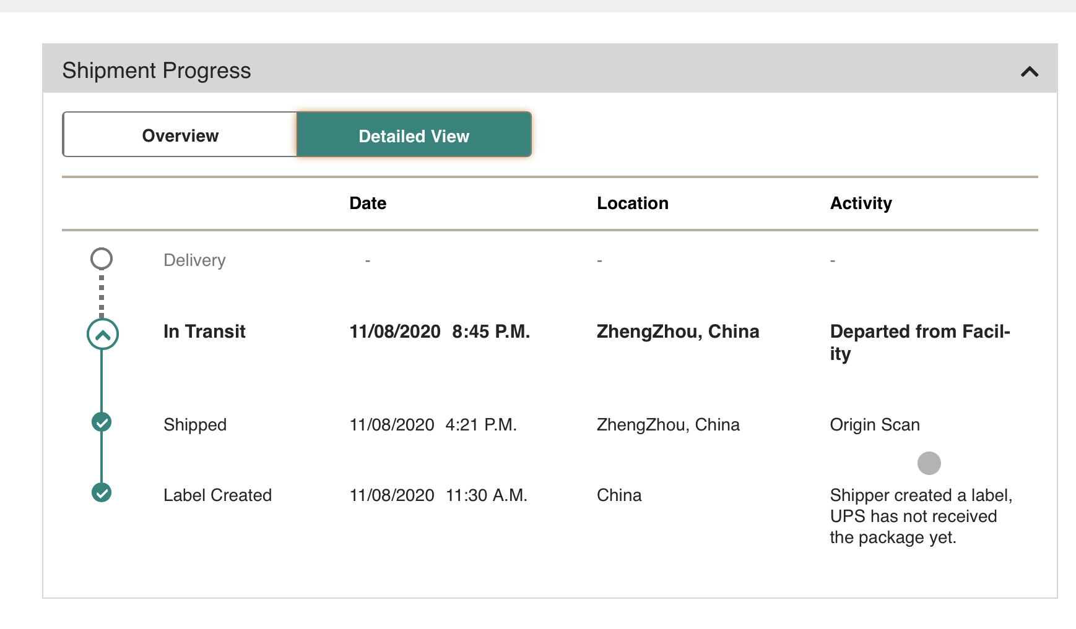Click the In Transit status label

pos(204,332)
